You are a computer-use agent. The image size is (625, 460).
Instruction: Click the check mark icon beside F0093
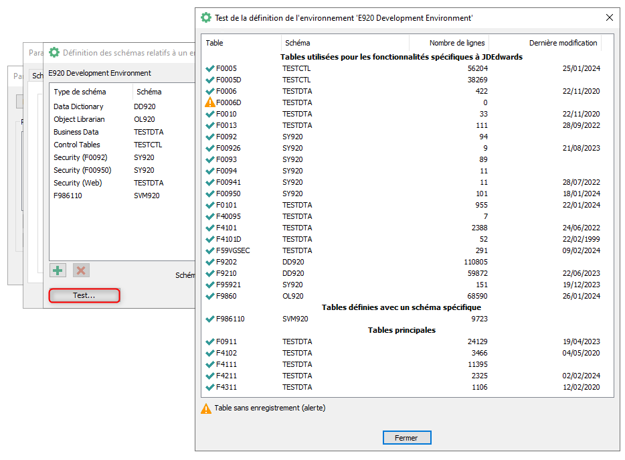209,159
